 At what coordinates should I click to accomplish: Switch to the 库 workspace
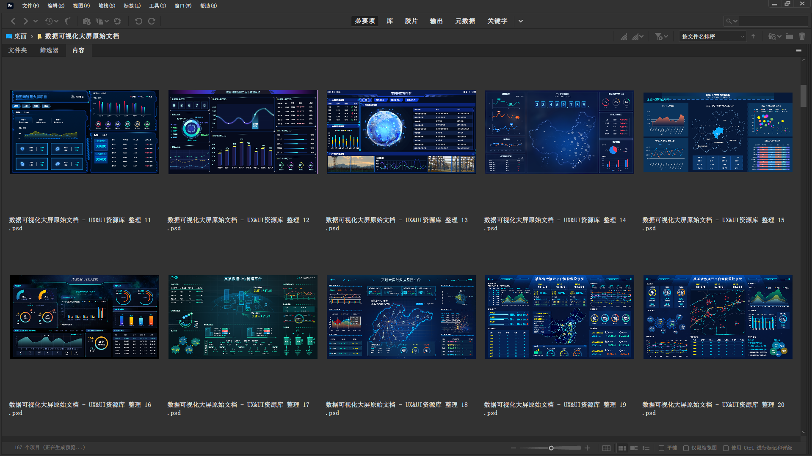[x=390, y=21]
